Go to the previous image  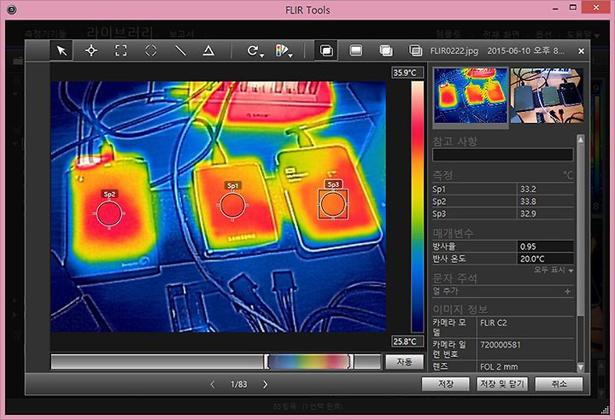213,384
